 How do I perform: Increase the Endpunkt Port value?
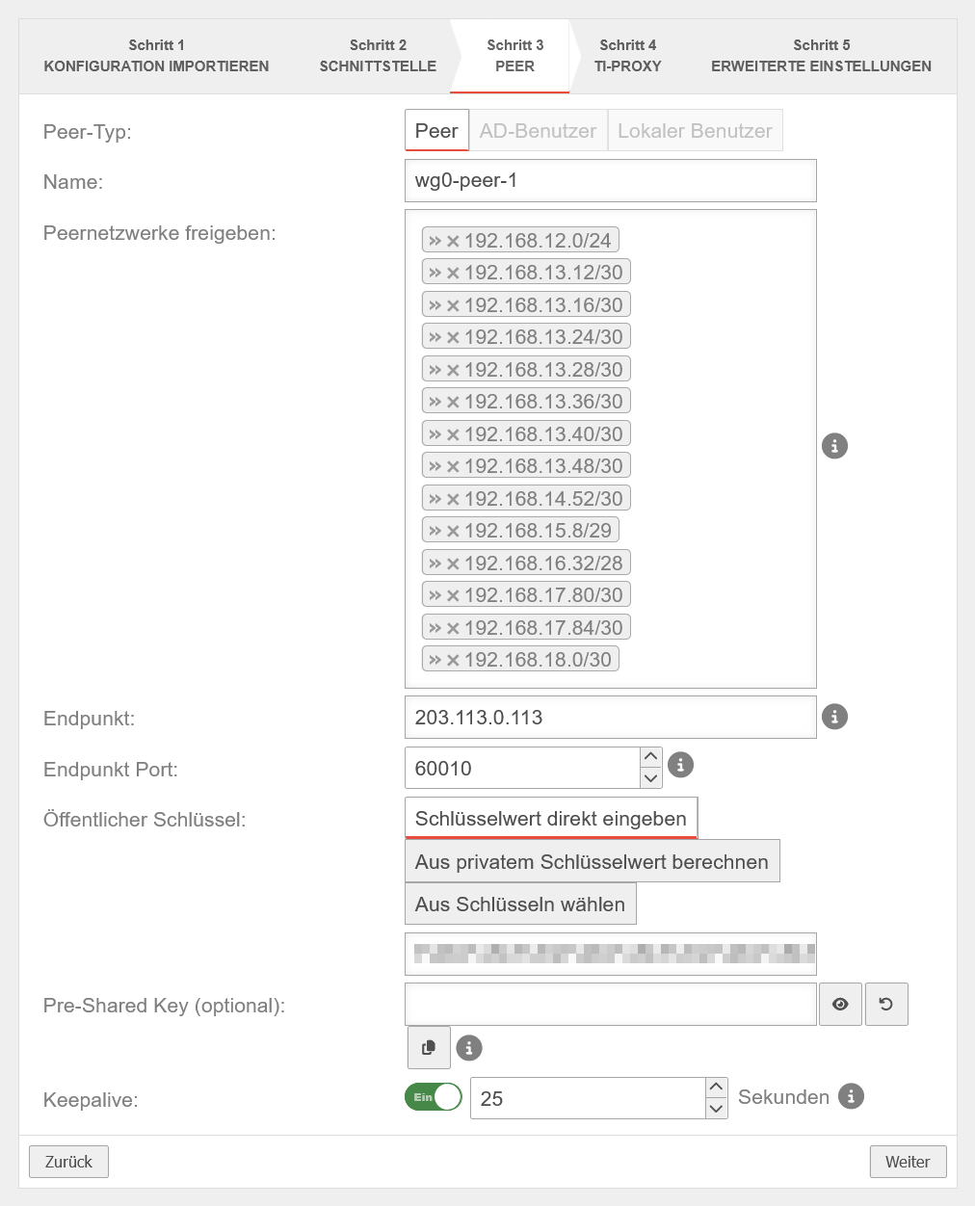pos(651,757)
